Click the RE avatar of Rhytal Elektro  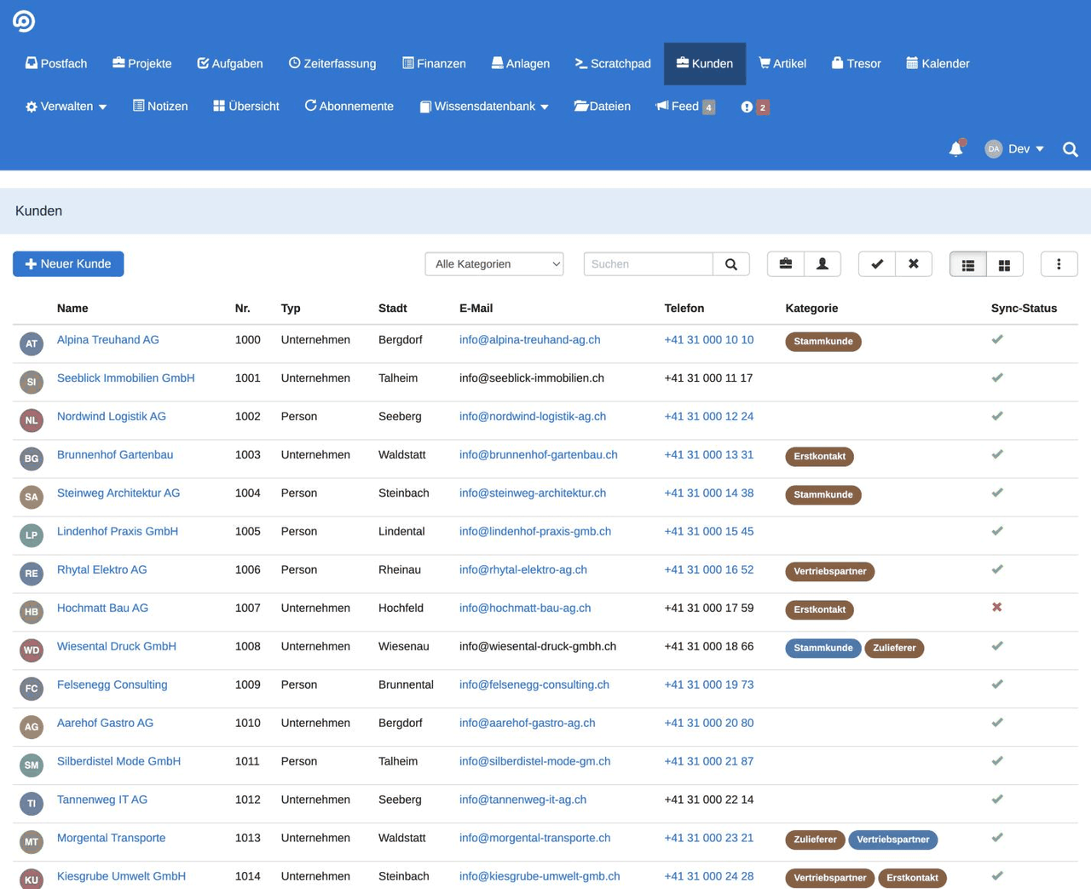32,574
